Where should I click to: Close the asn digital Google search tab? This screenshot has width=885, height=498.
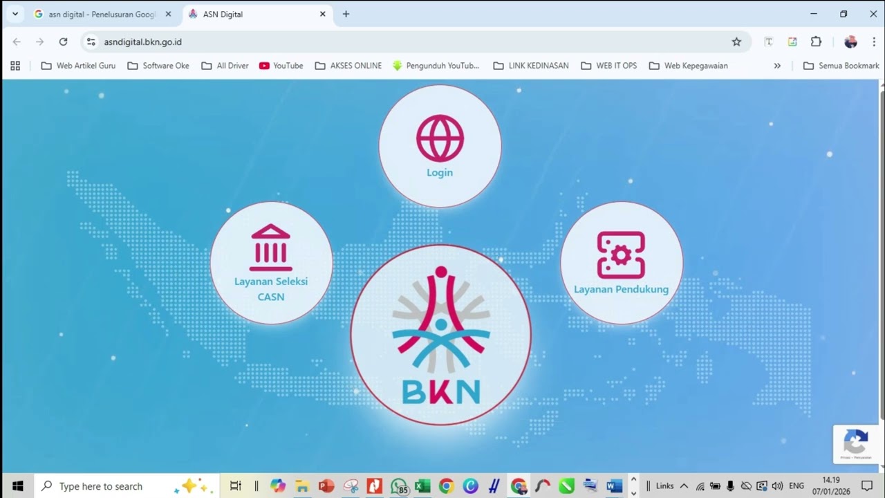point(168,14)
